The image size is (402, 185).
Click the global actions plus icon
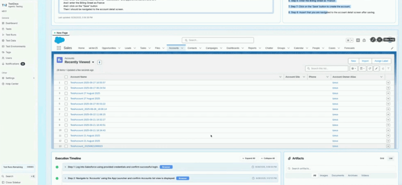[358, 40]
